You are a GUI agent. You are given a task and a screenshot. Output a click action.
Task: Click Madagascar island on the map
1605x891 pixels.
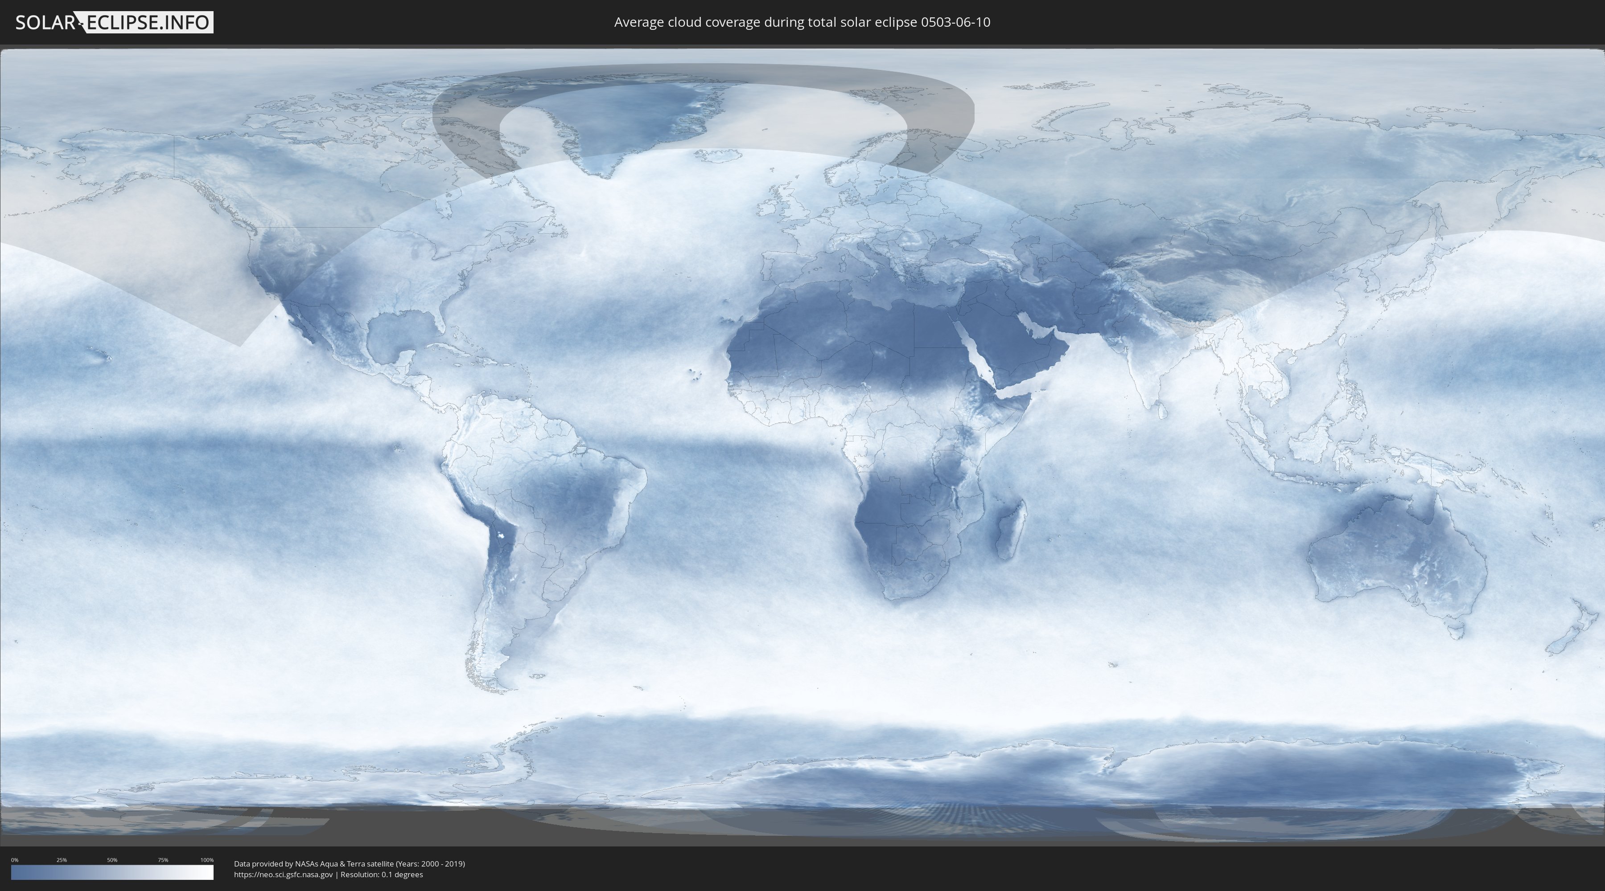tap(1011, 529)
